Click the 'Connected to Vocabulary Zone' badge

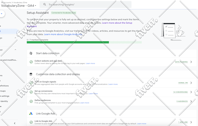pos(63,13)
